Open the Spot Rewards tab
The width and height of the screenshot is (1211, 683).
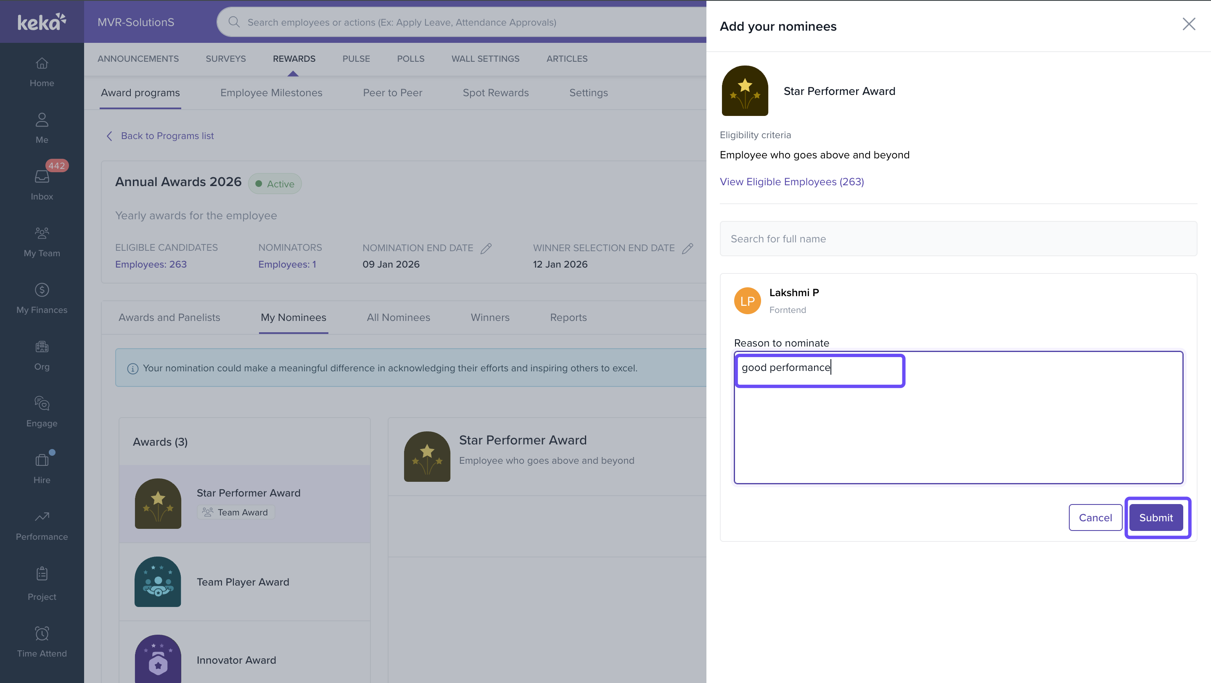[495, 92]
